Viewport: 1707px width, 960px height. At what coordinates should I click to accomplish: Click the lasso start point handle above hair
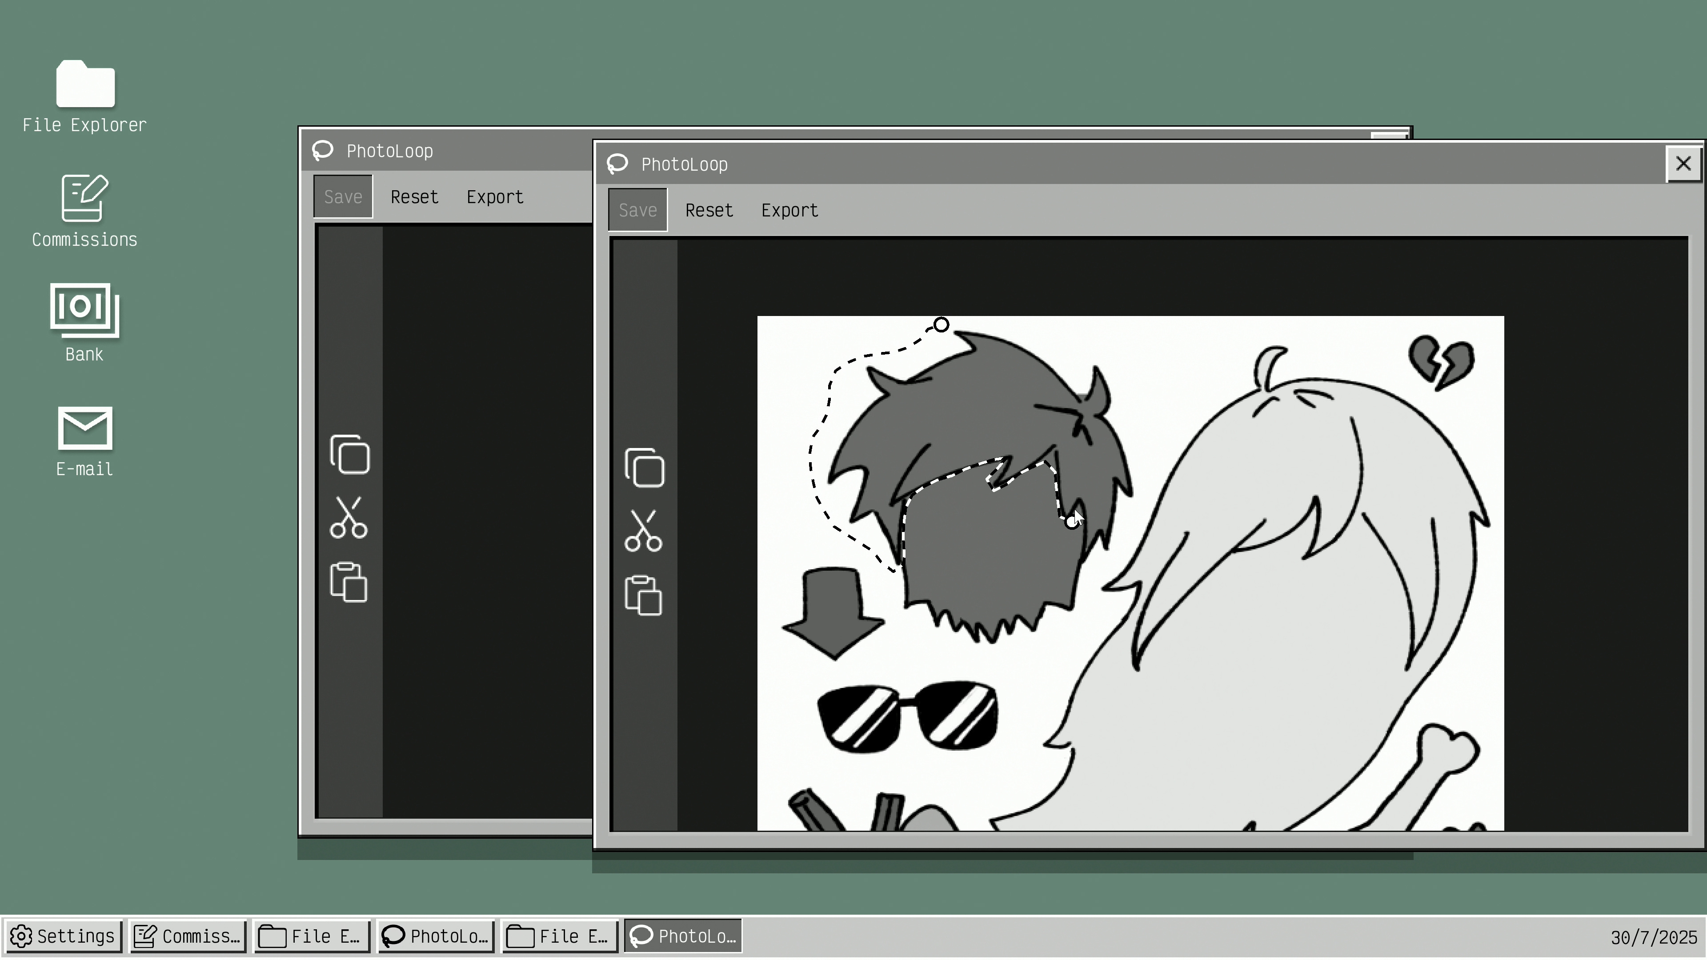click(941, 324)
